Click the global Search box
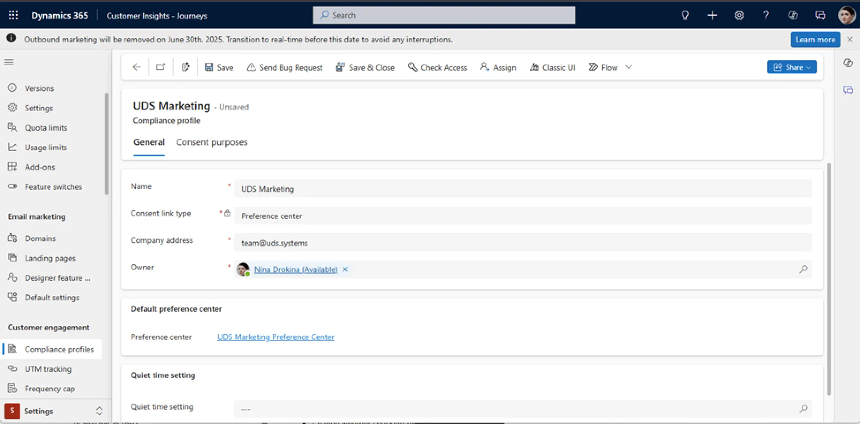Image resolution: width=860 pixels, height=424 pixels. pyautogui.click(x=444, y=15)
